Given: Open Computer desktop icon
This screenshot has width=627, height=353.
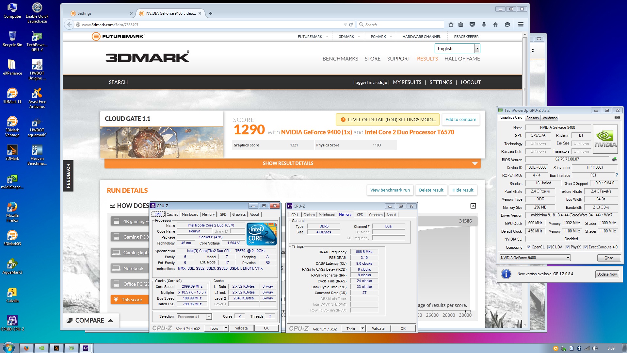Looking at the screenshot, I should (x=12, y=11).
